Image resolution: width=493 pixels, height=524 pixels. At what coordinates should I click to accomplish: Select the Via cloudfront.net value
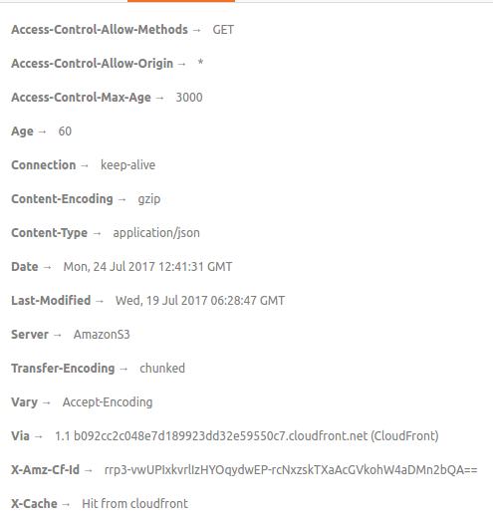(247, 436)
